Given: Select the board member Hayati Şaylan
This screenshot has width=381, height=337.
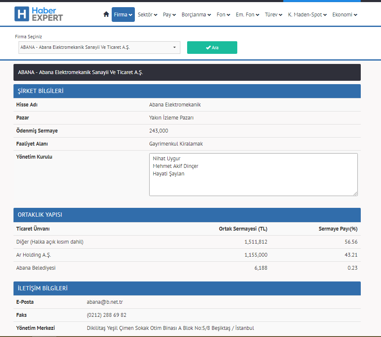Looking at the screenshot, I should tap(169, 174).
